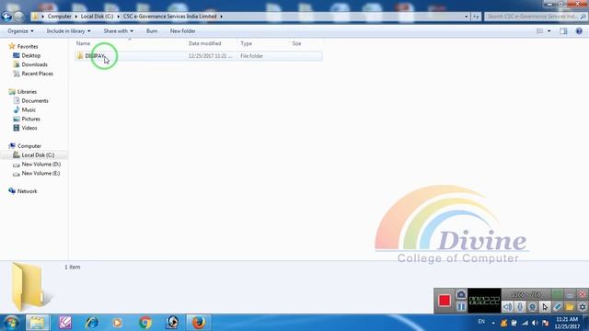The height and width of the screenshot is (331, 589).
Task: Open the address bar history dropdown
Action: pyautogui.click(x=466, y=17)
